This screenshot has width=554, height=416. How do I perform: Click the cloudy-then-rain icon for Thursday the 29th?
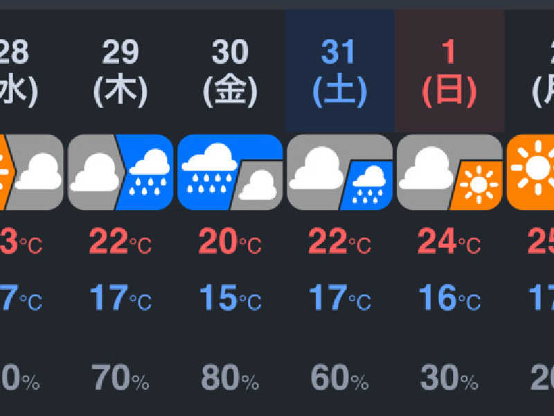pos(120,172)
